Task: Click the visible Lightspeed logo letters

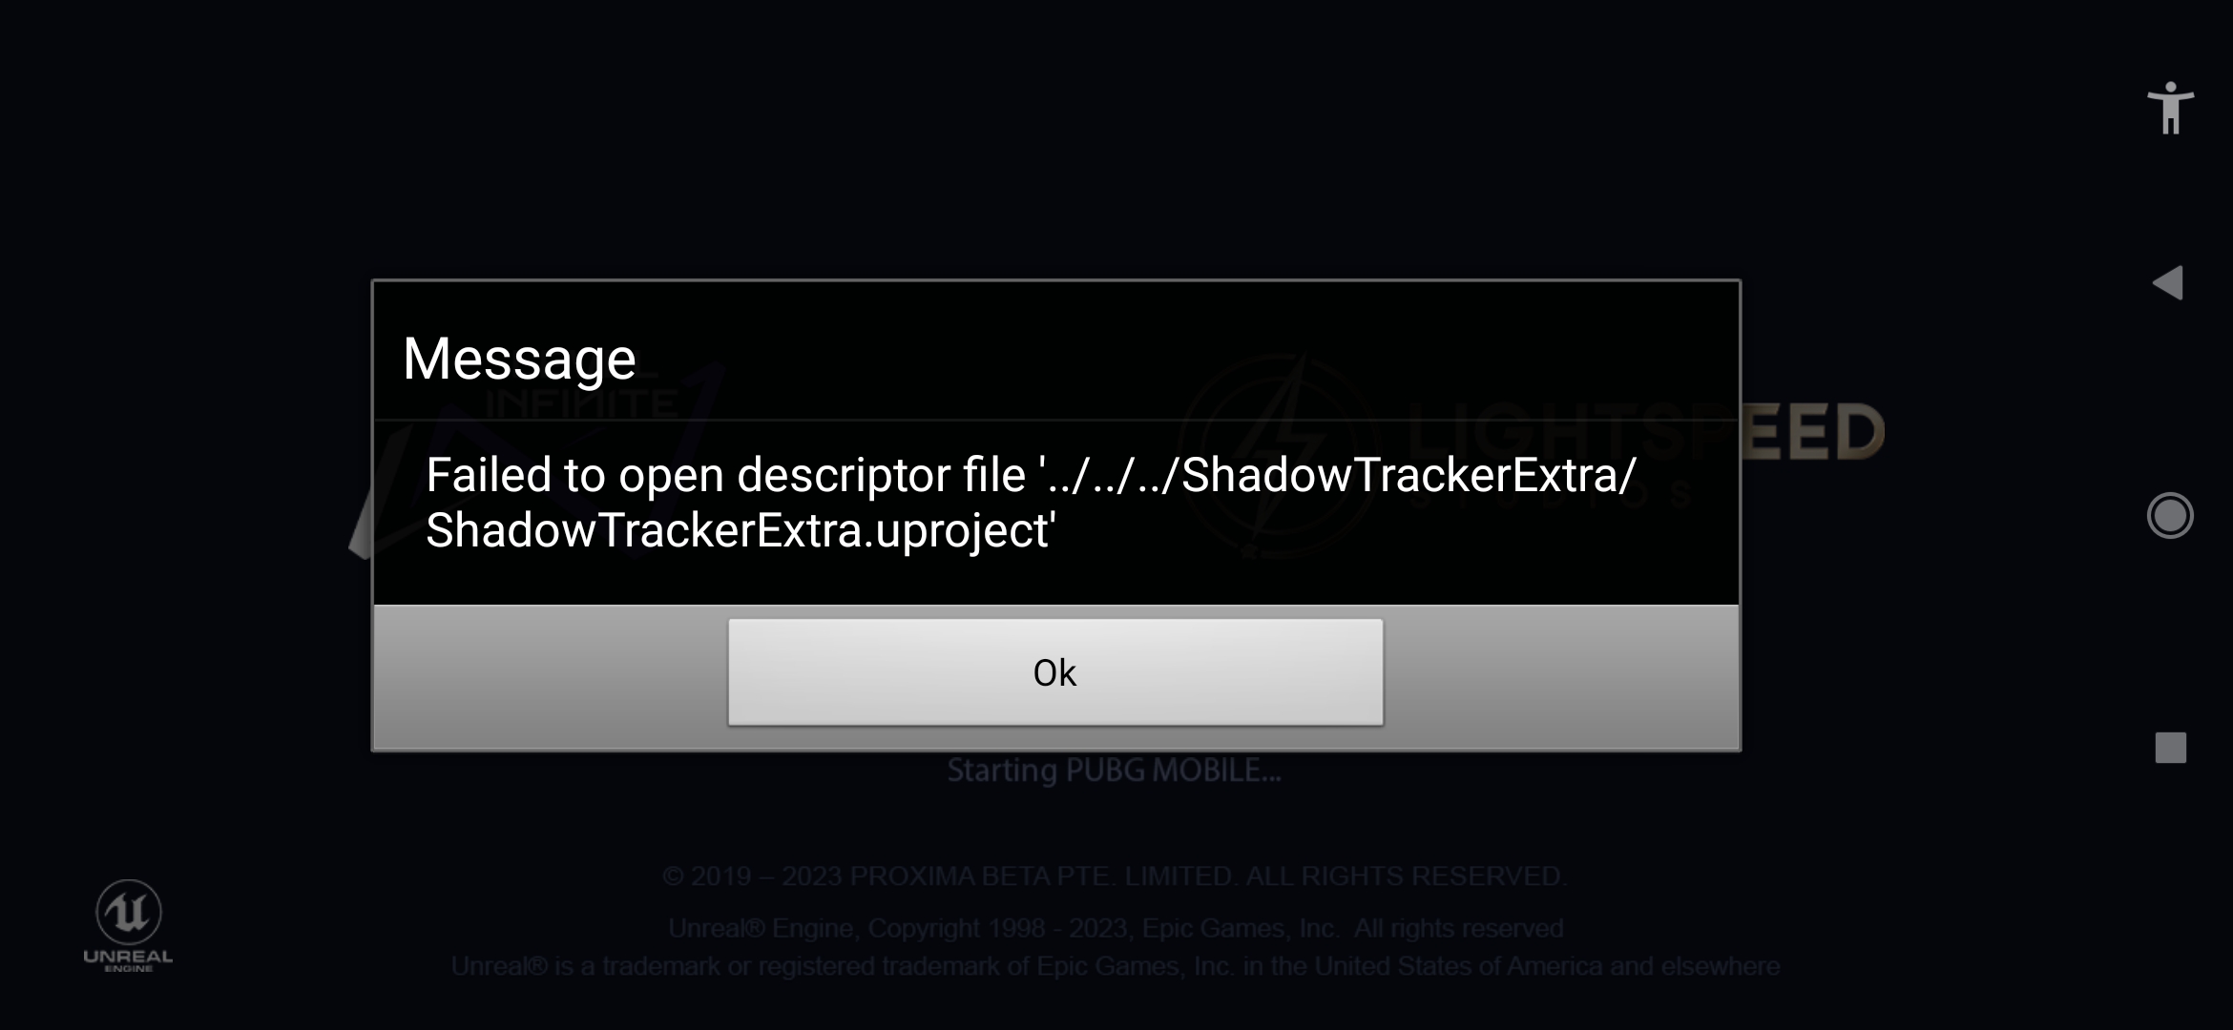Action: point(1812,432)
